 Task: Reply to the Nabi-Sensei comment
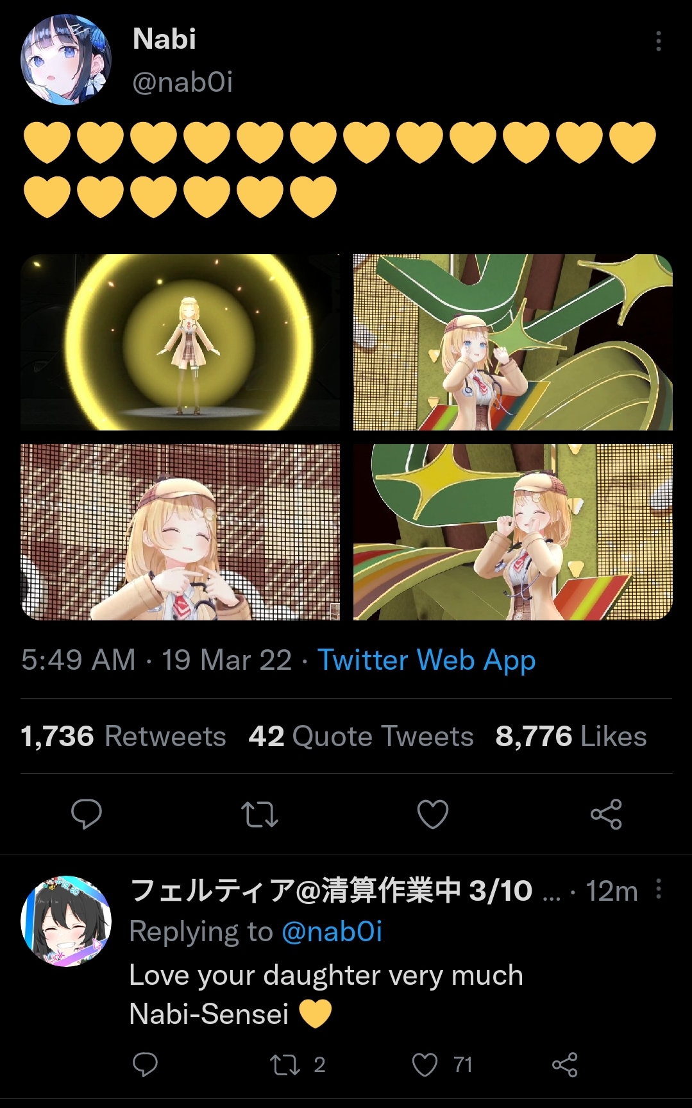pos(145,1065)
